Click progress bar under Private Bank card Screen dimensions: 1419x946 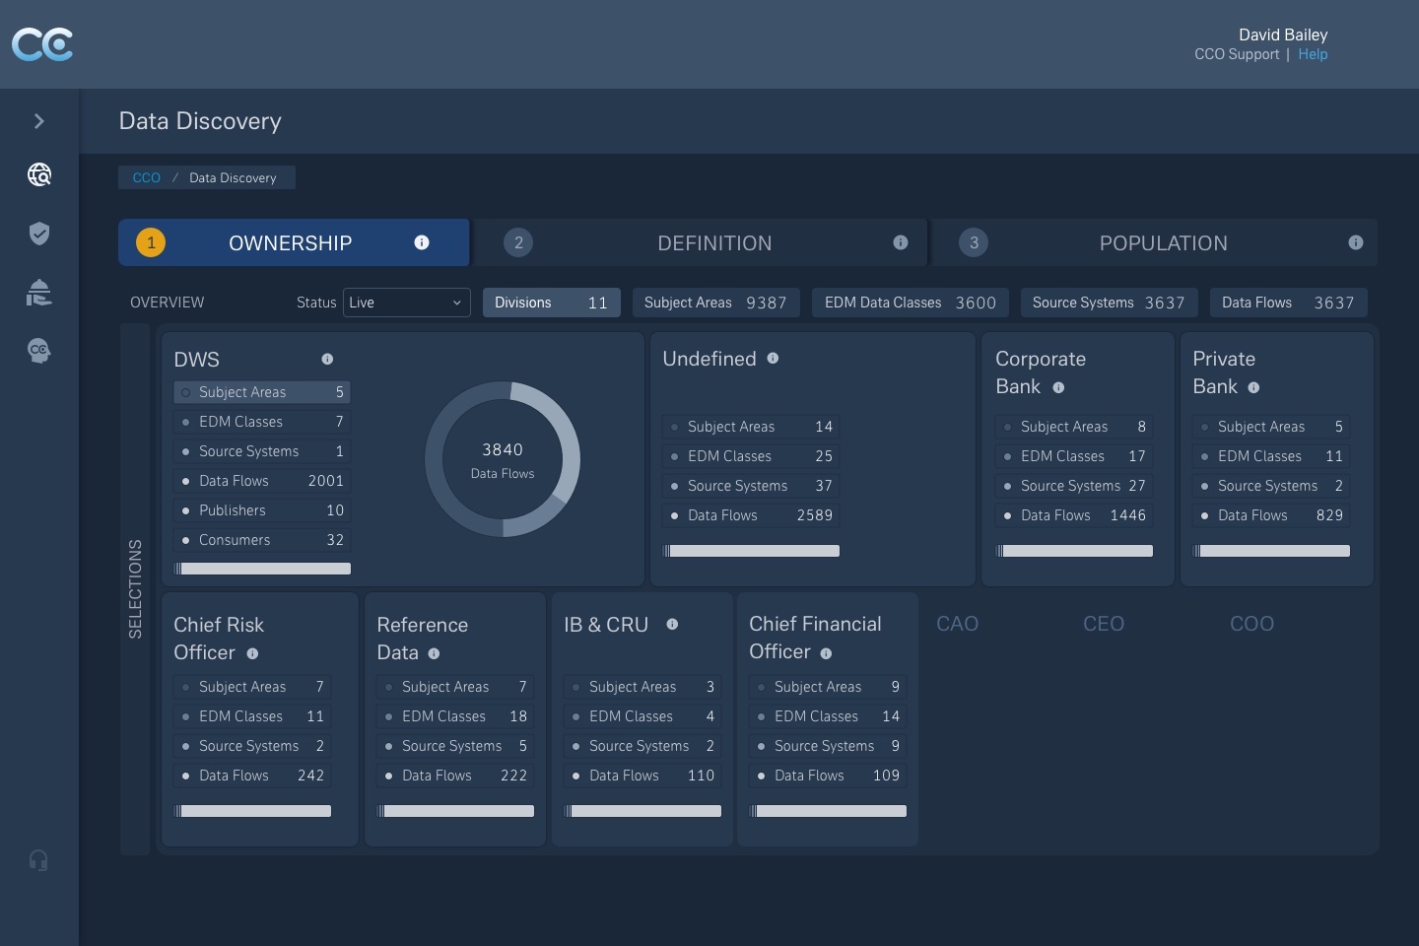pos(1271,551)
